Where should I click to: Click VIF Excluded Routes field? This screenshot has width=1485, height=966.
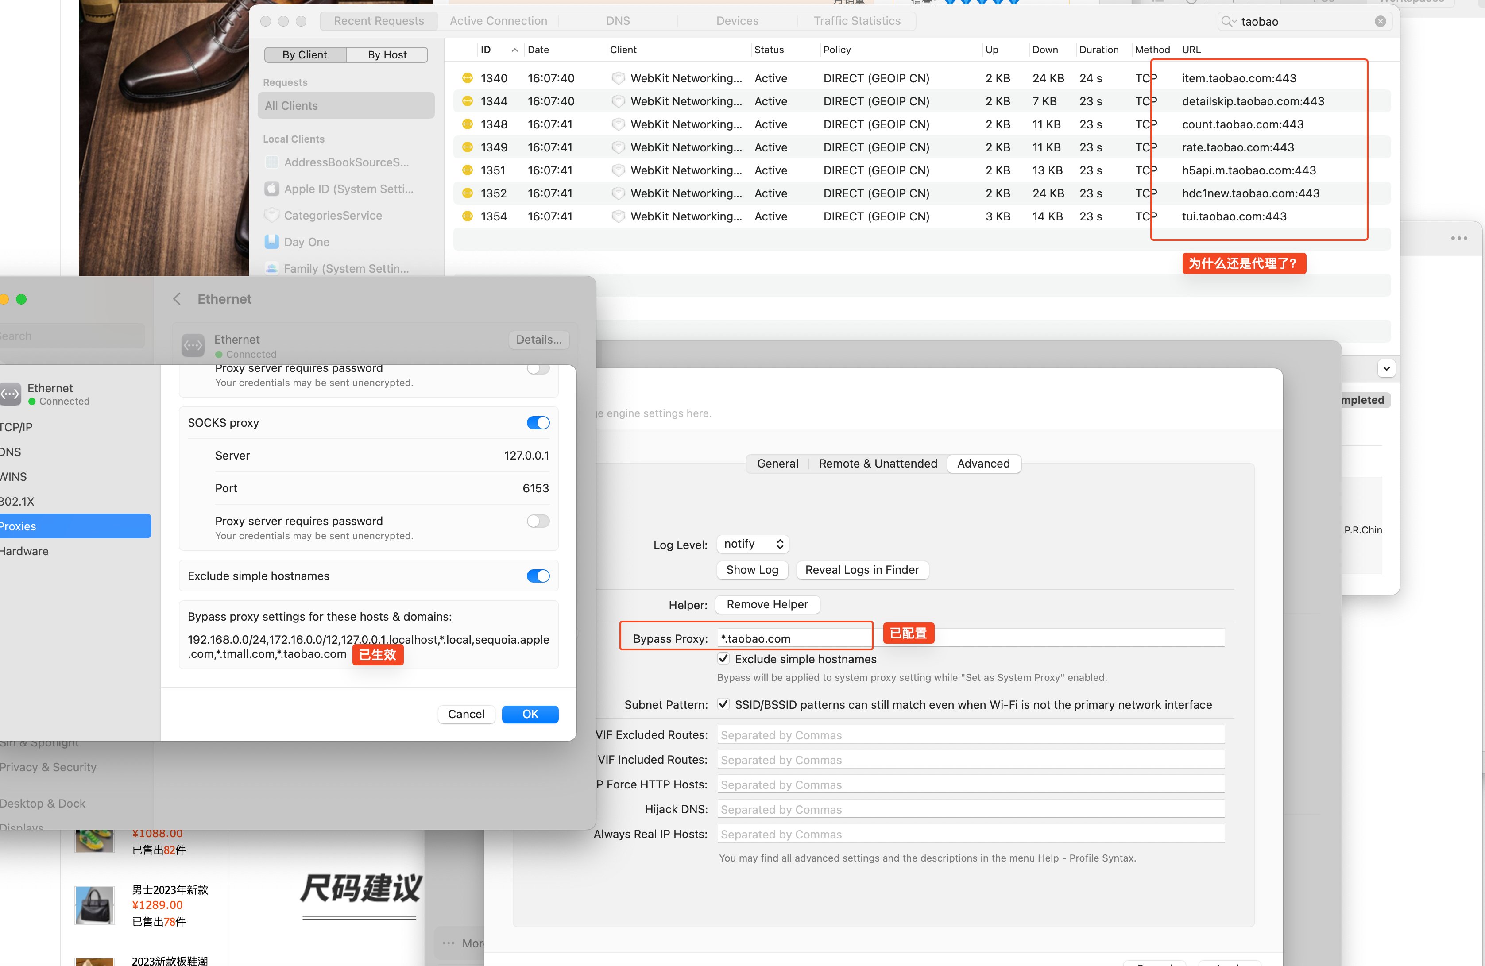(x=971, y=734)
